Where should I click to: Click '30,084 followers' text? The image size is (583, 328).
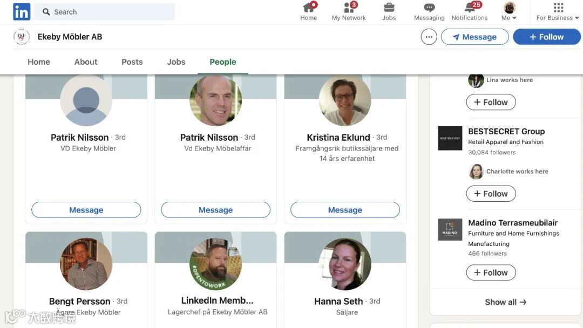[x=492, y=152]
